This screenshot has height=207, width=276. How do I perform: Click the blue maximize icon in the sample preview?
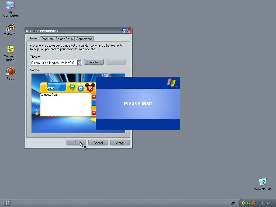coord(81,88)
